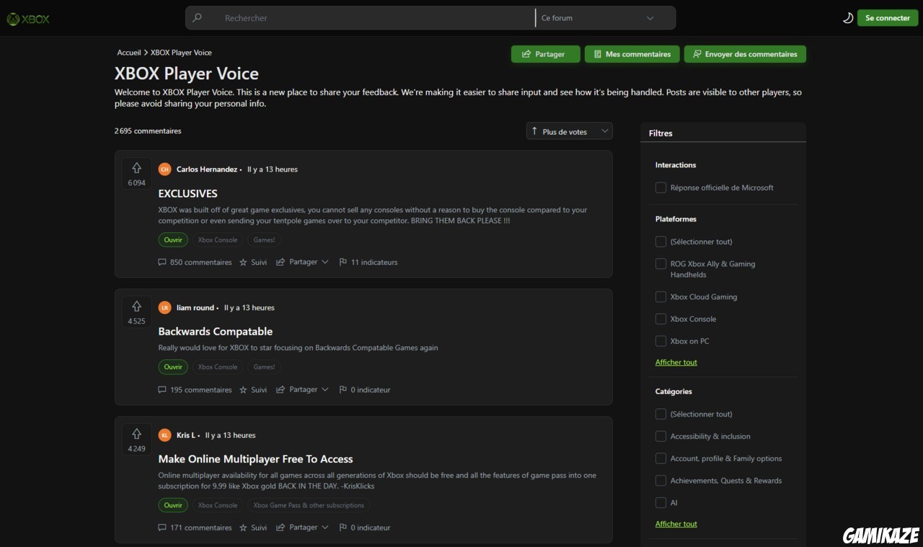Viewport: 923px width, 547px height.
Task: Click the Games! tag on EXCLUSIVES post
Action: 264,240
